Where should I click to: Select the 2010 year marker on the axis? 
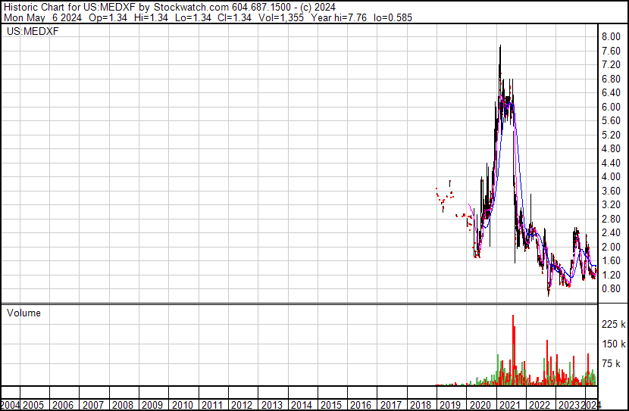click(182, 405)
